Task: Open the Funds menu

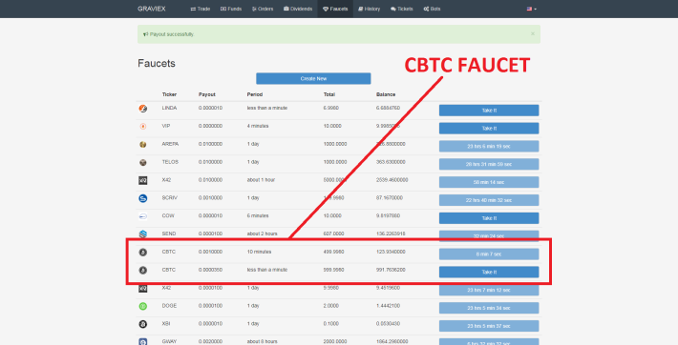Action: [231, 9]
